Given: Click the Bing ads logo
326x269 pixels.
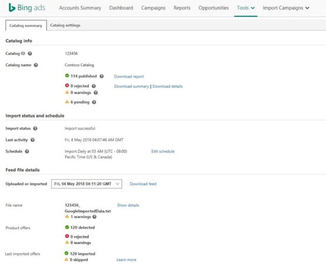Looking at the screenshot, I should [27, 8].
